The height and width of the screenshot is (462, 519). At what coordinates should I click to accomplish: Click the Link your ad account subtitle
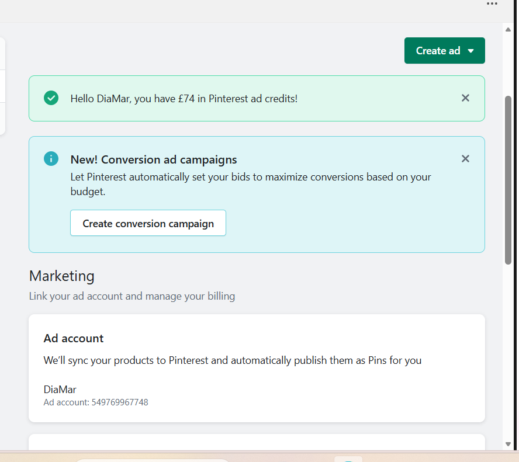pos(132,296)
